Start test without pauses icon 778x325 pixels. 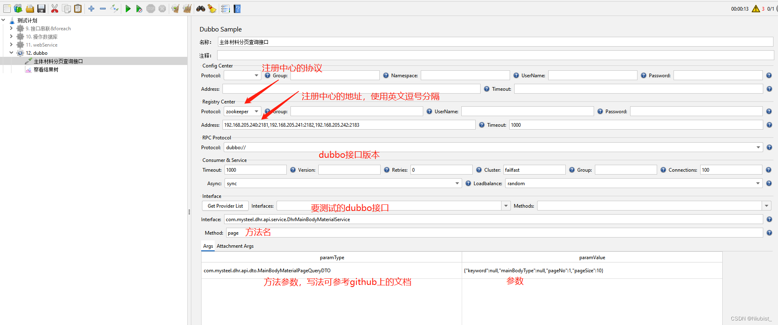pos(139,9)
